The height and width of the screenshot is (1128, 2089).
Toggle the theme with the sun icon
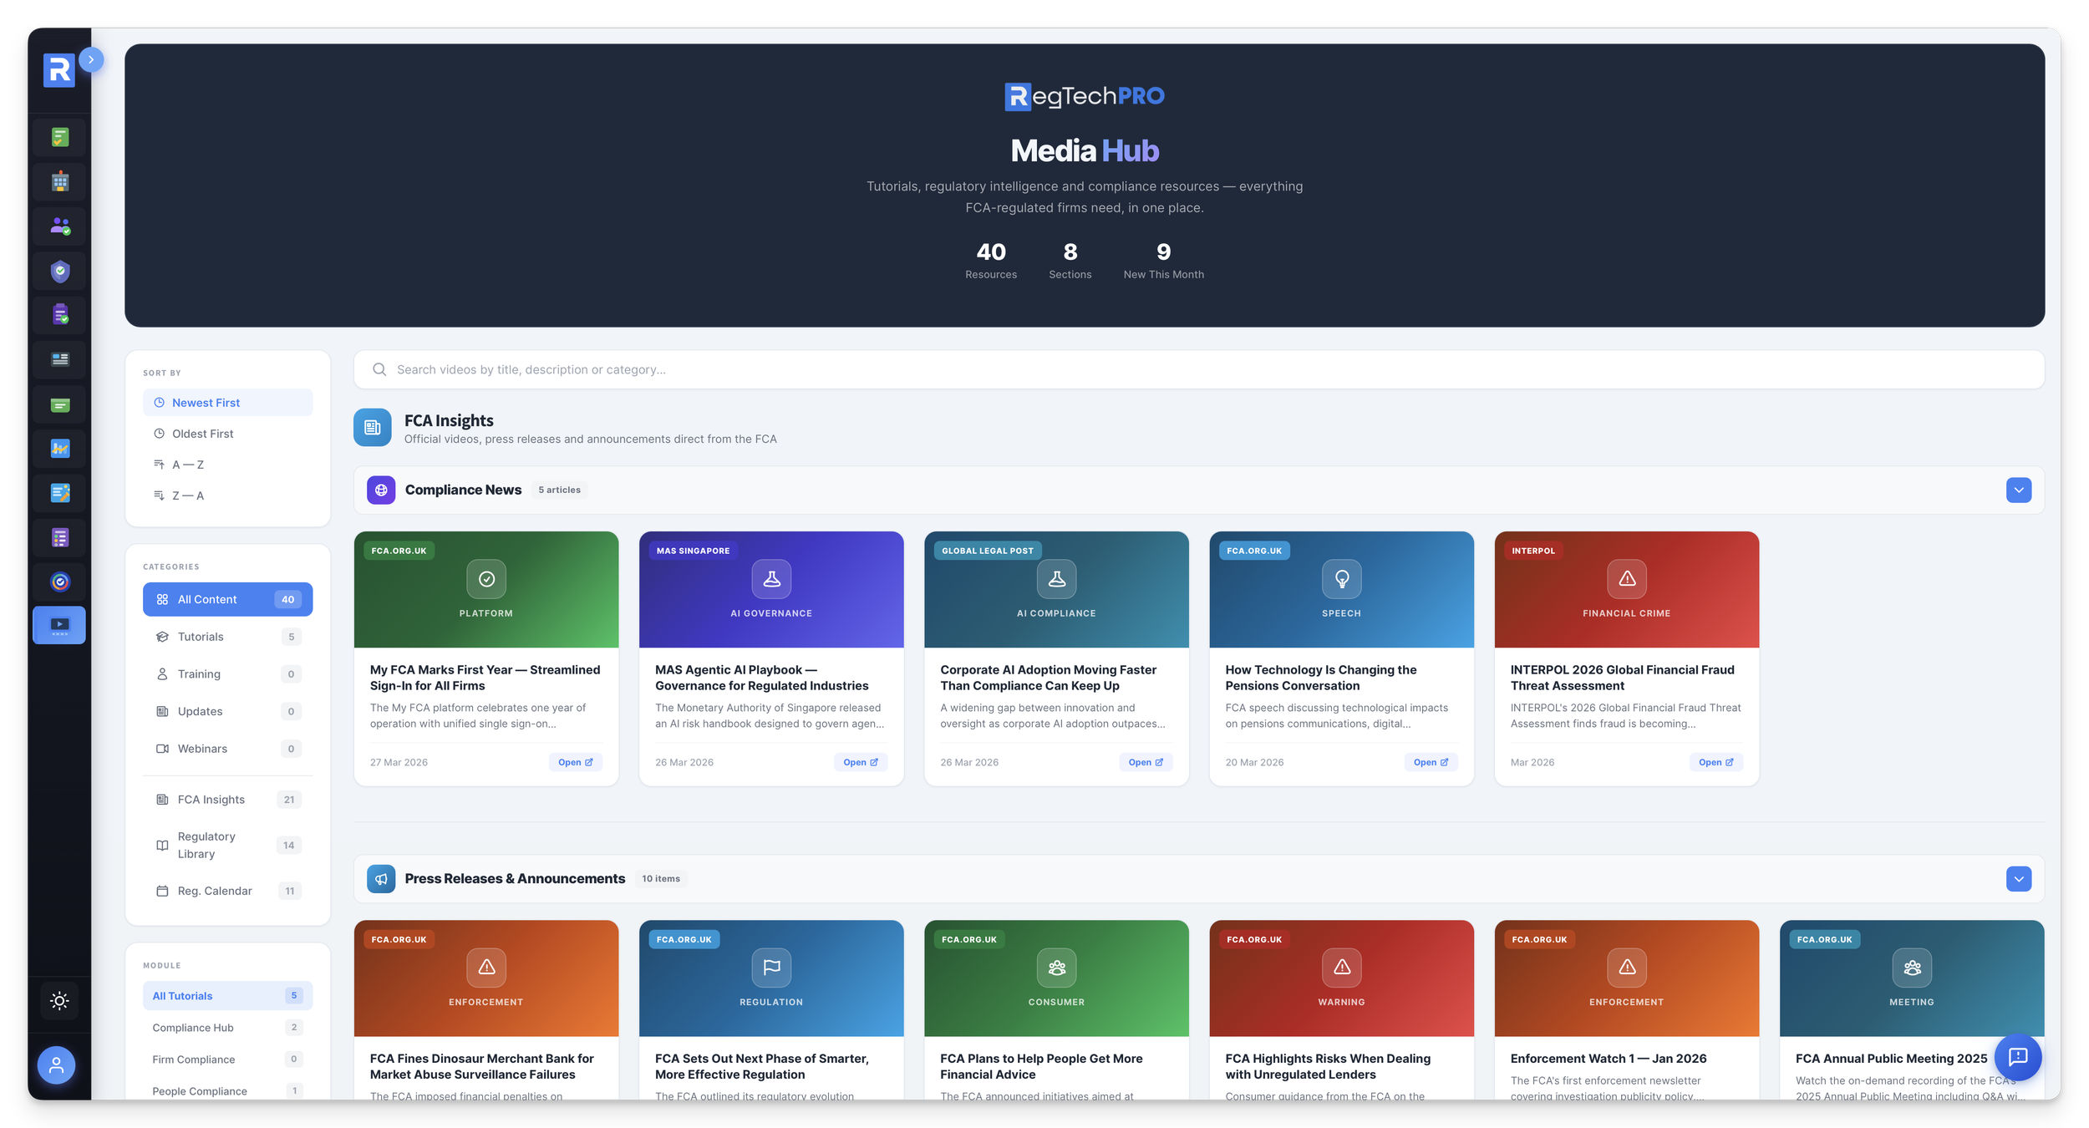coord(58,1000)
